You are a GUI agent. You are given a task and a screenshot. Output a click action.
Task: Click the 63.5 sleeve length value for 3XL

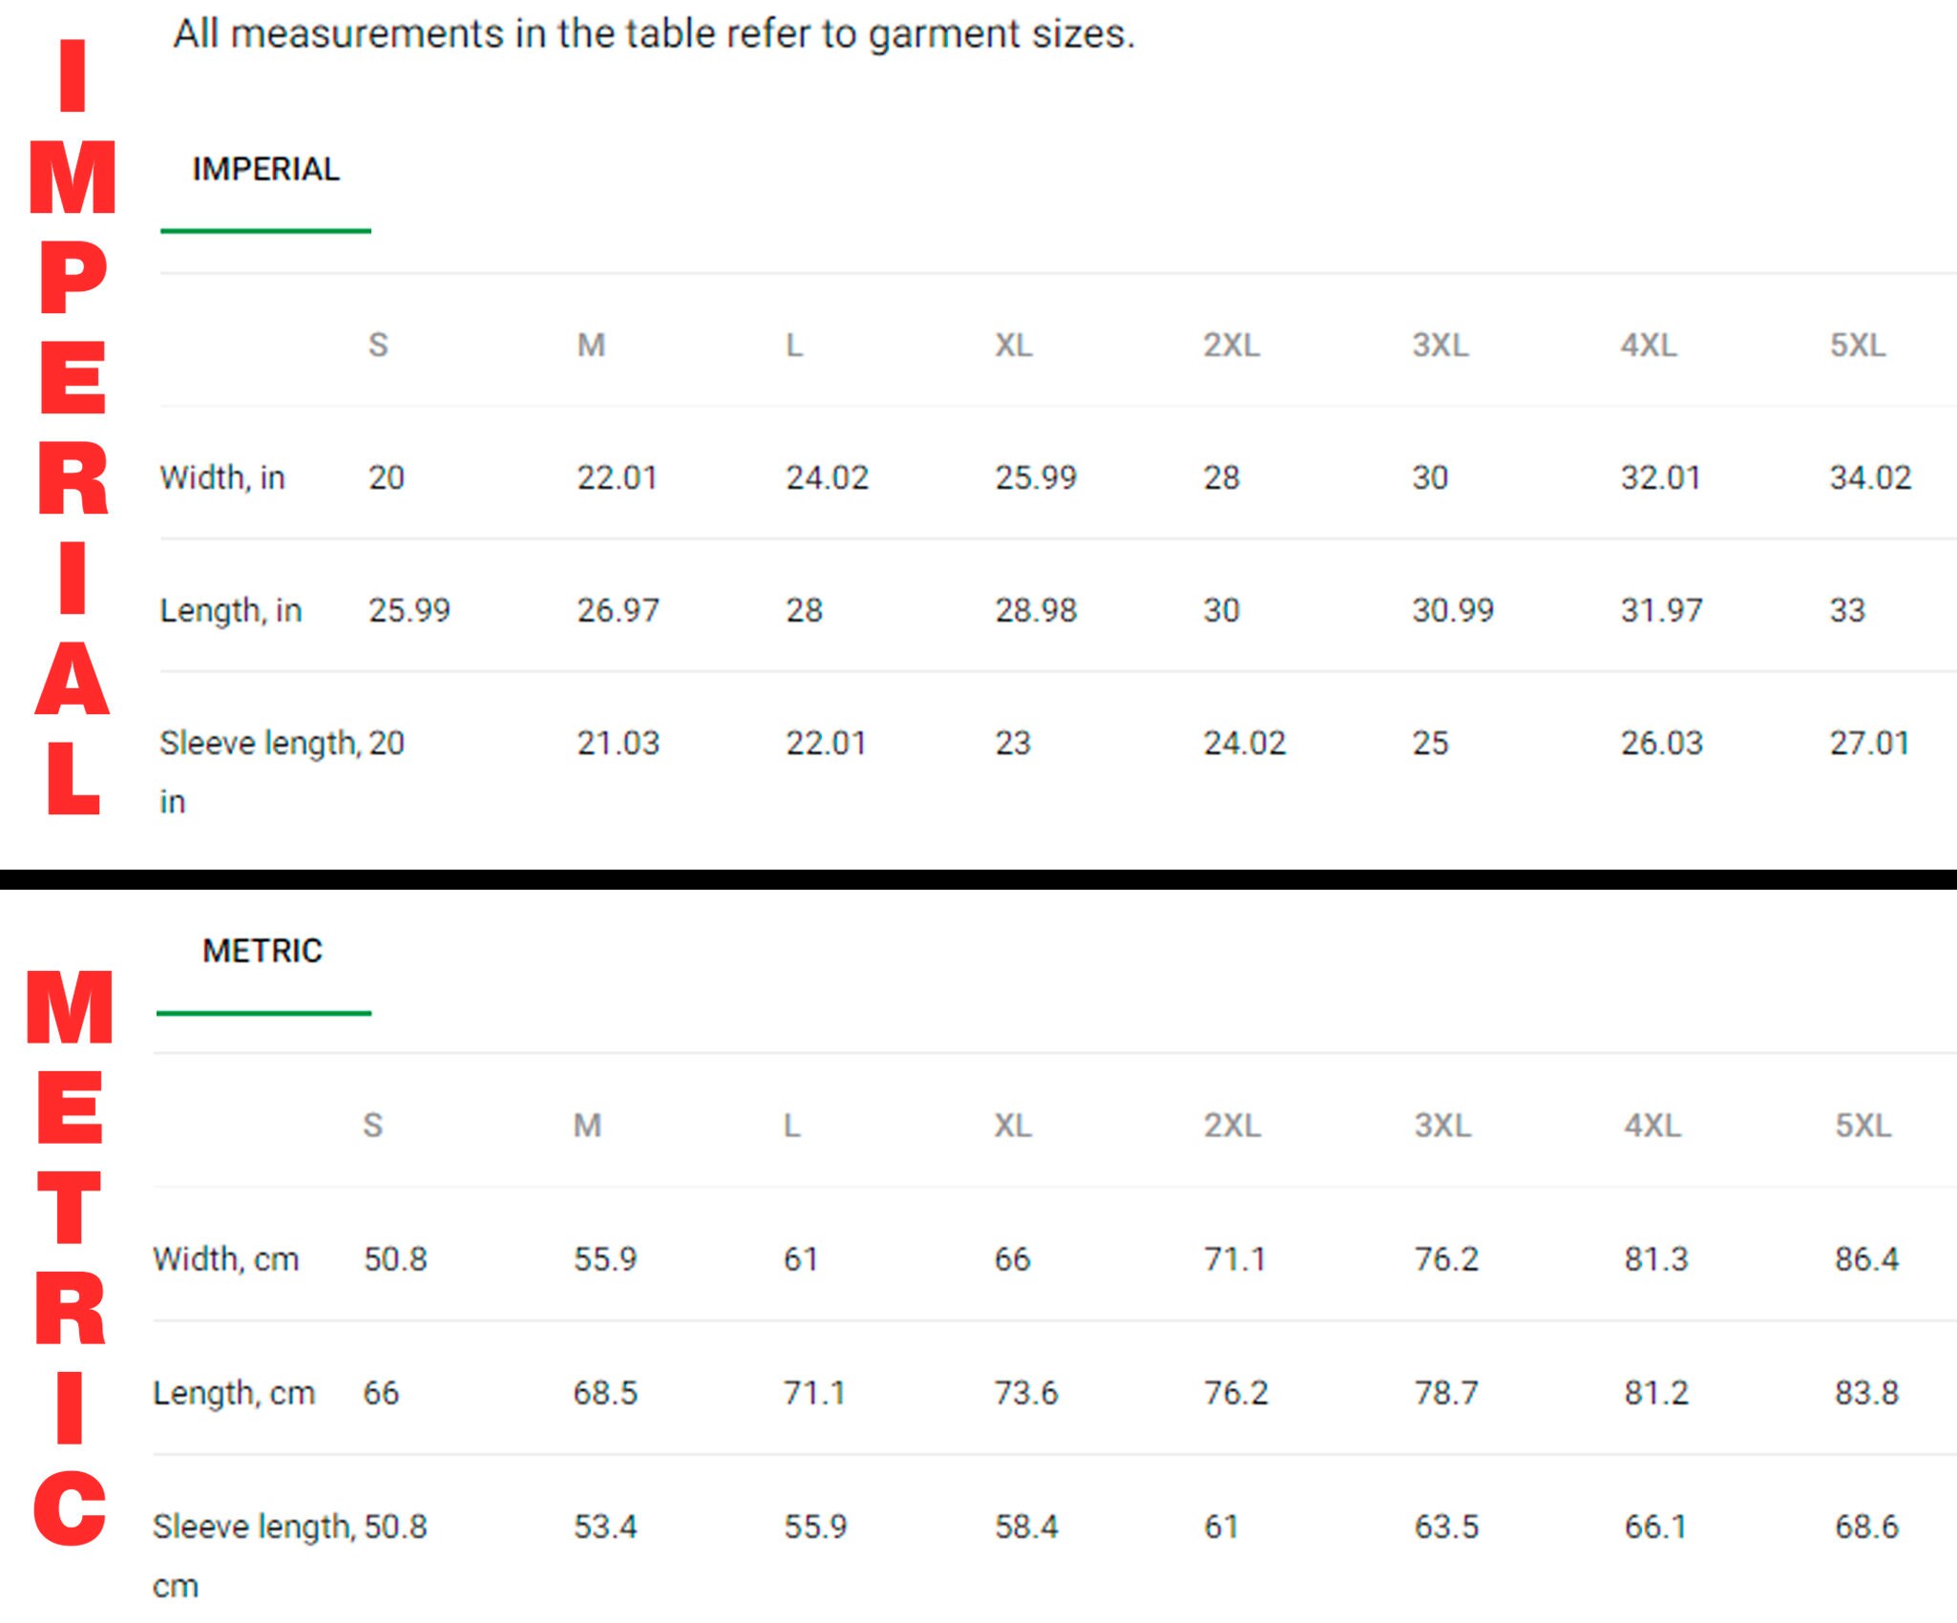click(x=1446, y=1527)
